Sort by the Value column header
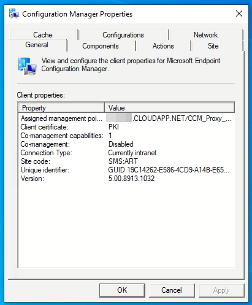This screenshot has width=252, height=305. pos(170,108)
